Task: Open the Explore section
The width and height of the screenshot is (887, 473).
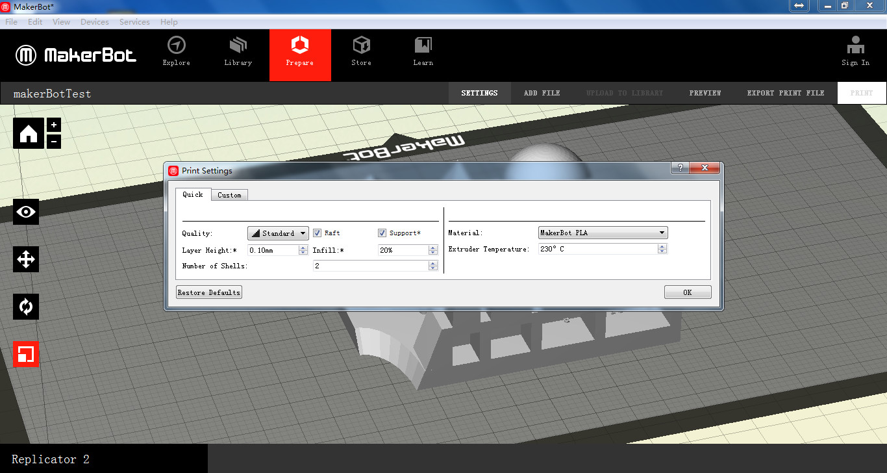Action: 177,51
